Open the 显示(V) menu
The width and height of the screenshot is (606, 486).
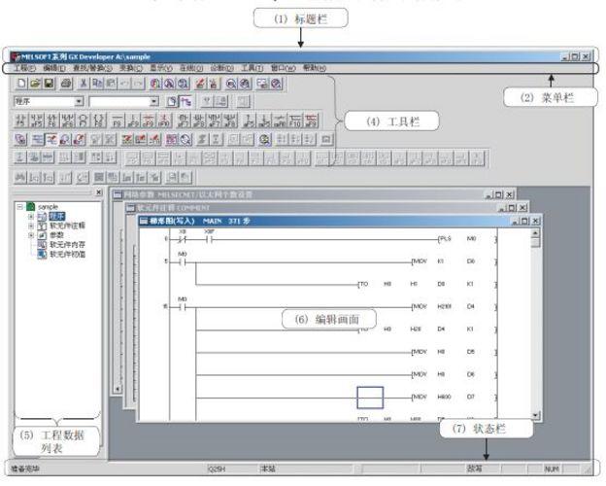pyautogui.click(x=161, y=68)
